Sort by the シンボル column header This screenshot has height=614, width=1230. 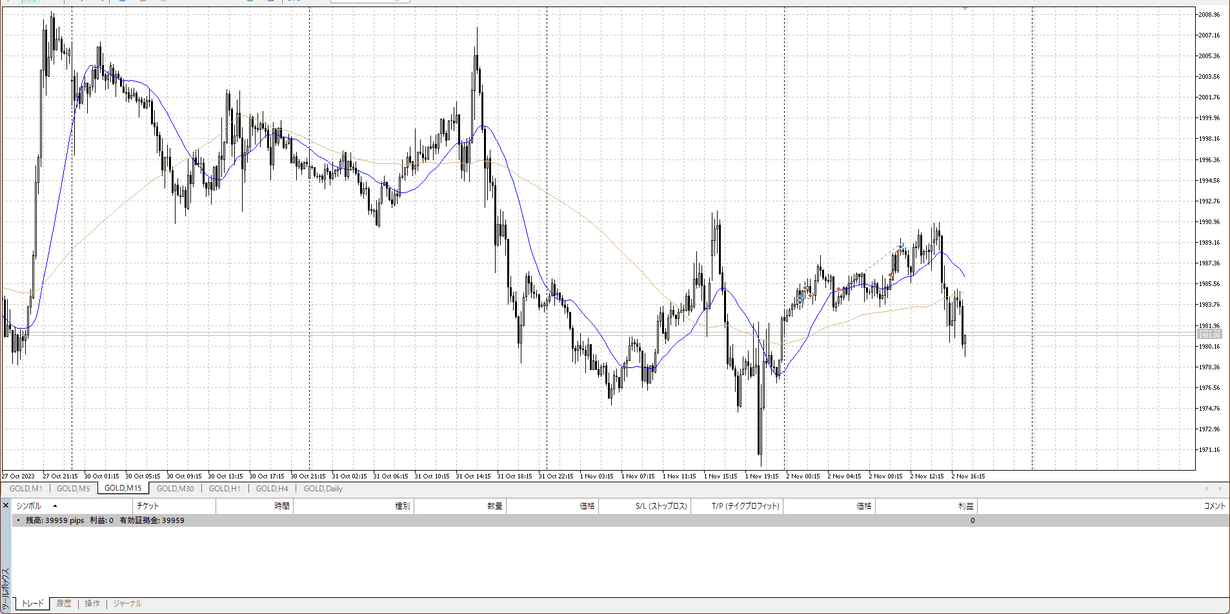pos(28,506)
